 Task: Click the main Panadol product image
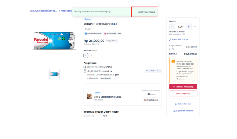(x=54, y=41)
